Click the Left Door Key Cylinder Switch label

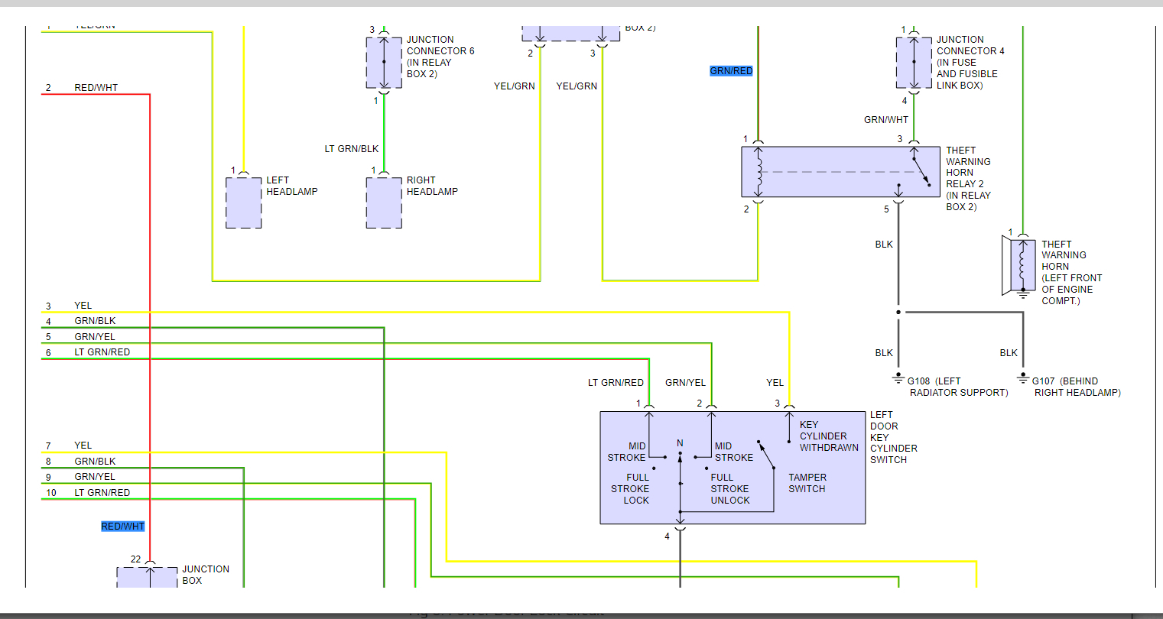tap(894, 437)
